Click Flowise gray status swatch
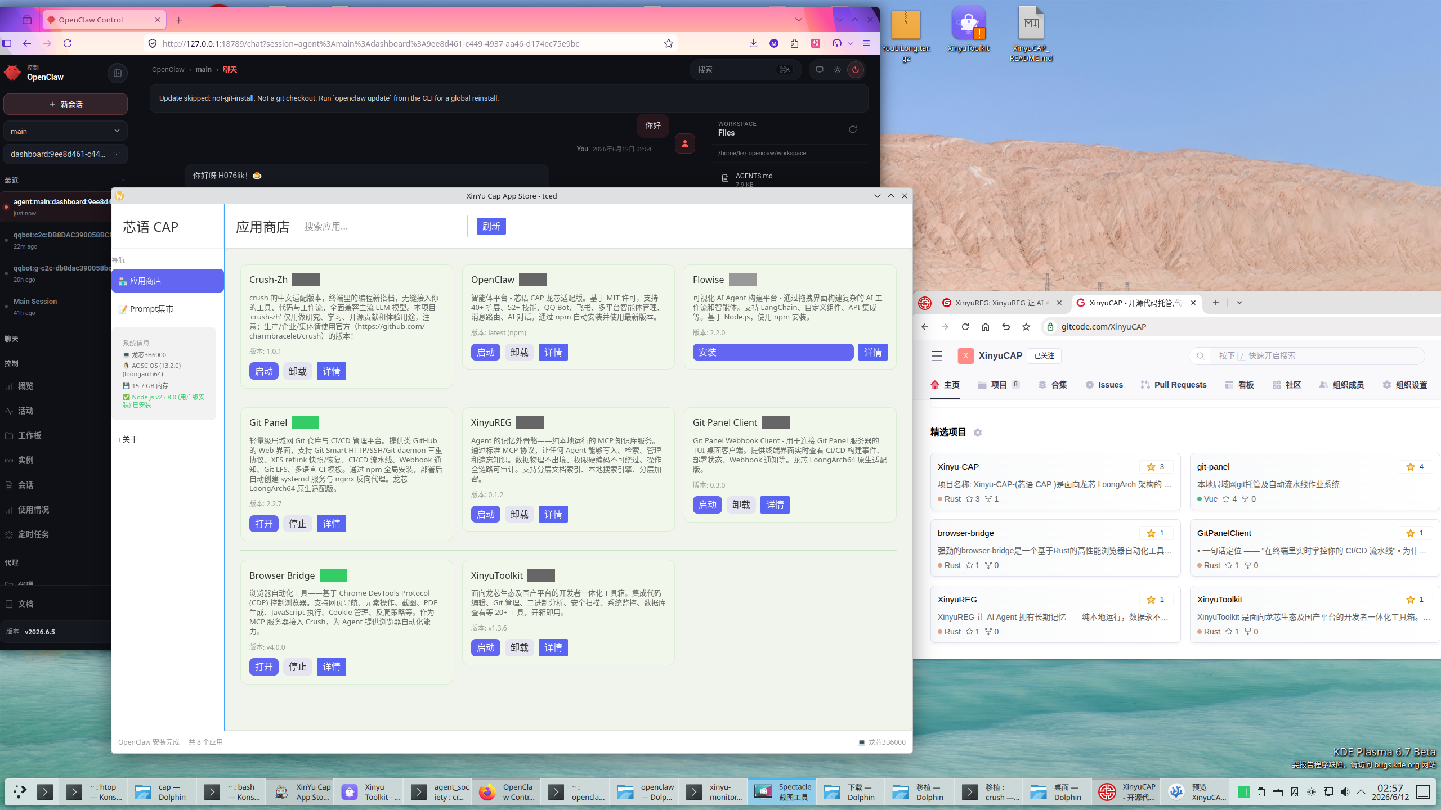This screenshot has height=810, width=1441. (x=742, y=280)
